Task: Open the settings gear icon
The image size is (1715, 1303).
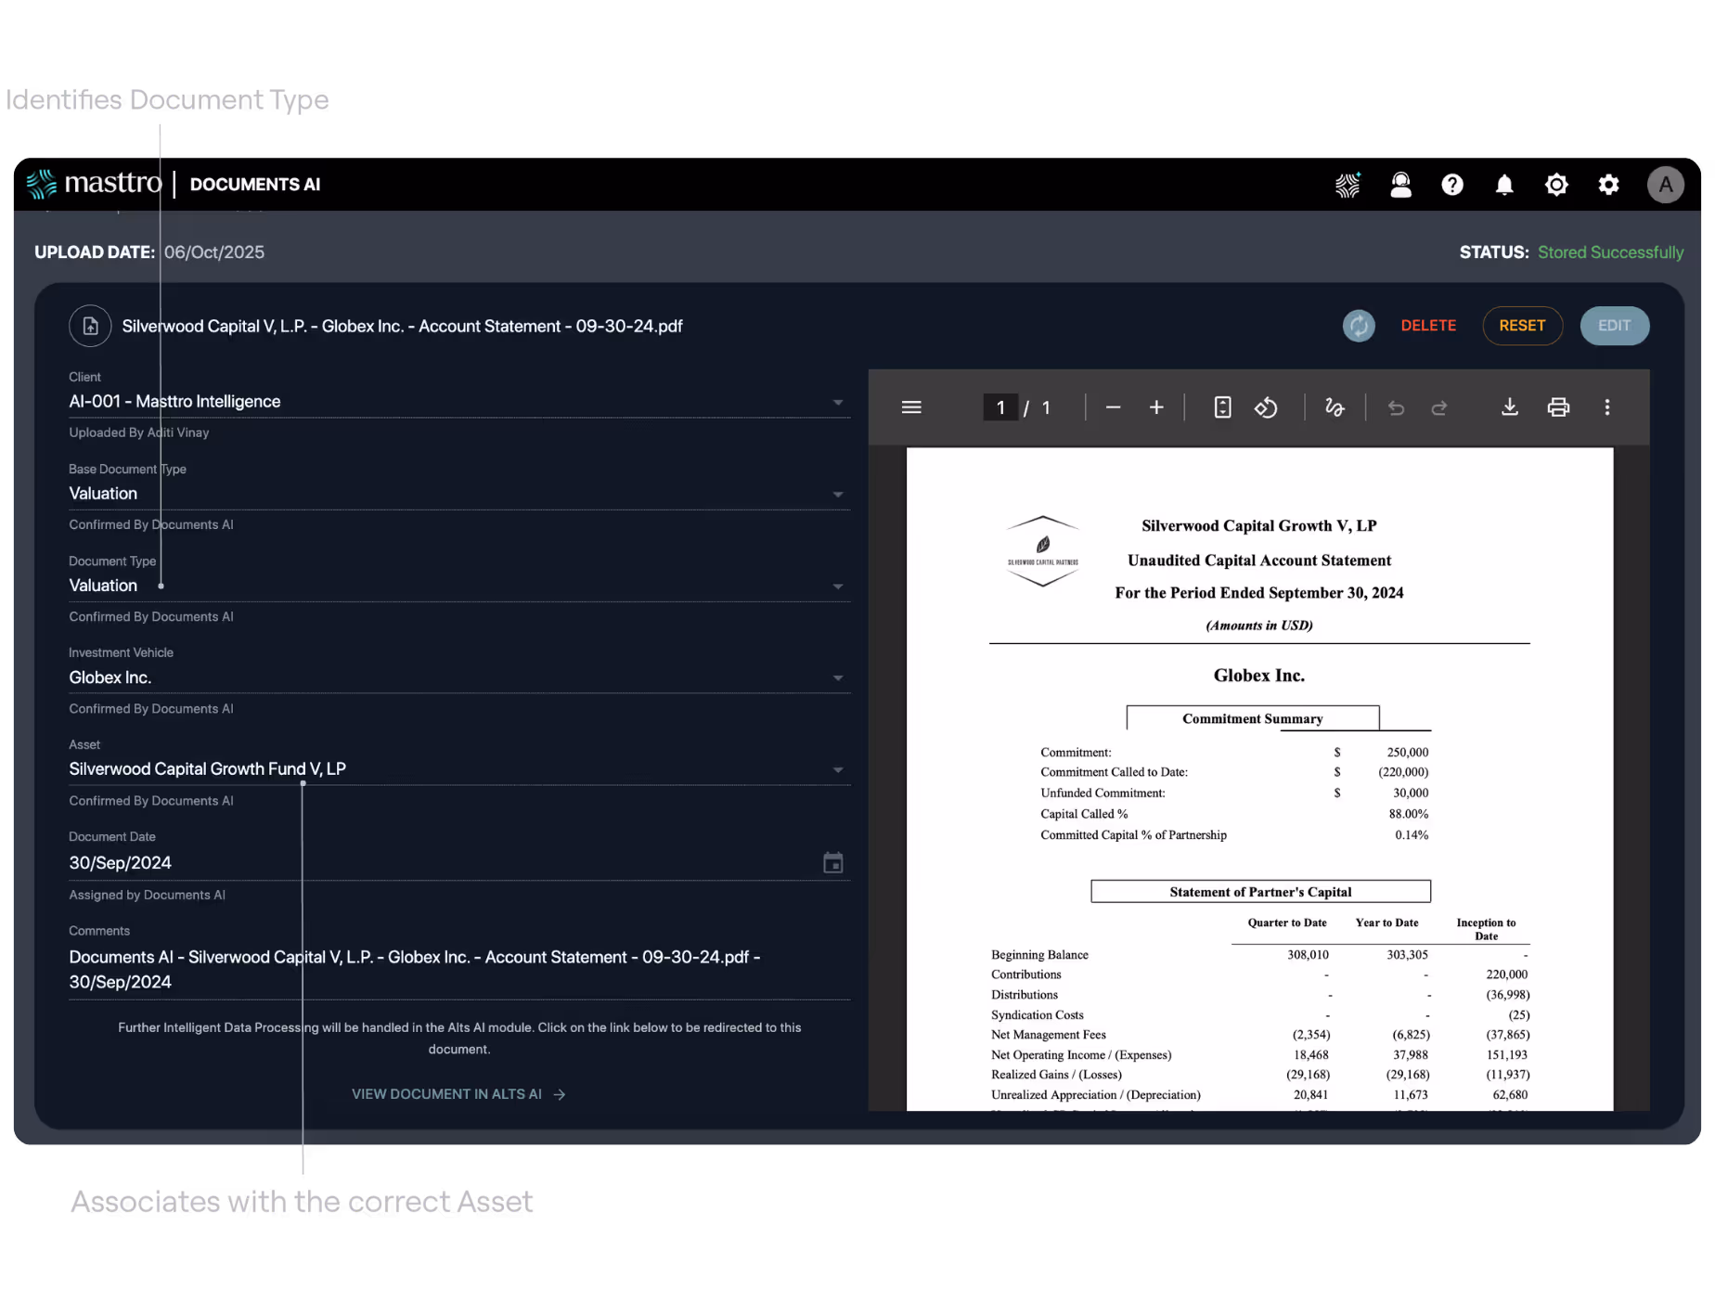Action: (x=1608, y=185)
